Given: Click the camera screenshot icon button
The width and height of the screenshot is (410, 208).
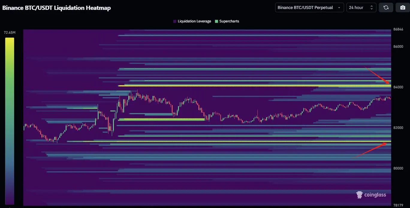Looking at the screenshot, I should 403,7.
